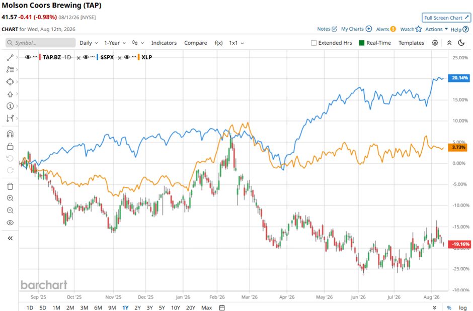Select the trend line drawing tool
The height and width of the screenshot is (311, 473).
click(x=10, y=57)
